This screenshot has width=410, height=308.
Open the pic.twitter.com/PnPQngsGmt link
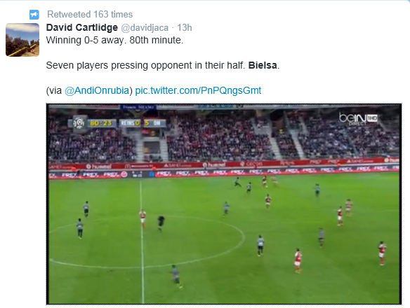(198, 90)
